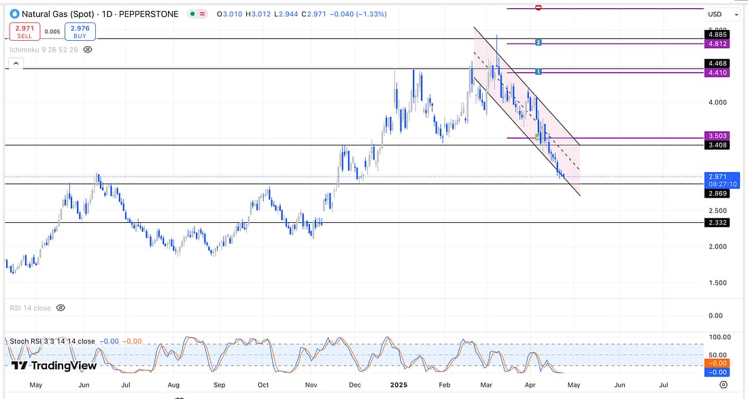Click the black 2.332 price level label
The image size is (748, 399).
coord(718,223)
